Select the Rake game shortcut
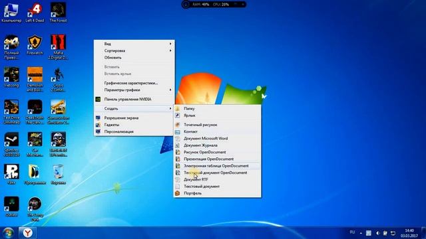 (11, 175)
